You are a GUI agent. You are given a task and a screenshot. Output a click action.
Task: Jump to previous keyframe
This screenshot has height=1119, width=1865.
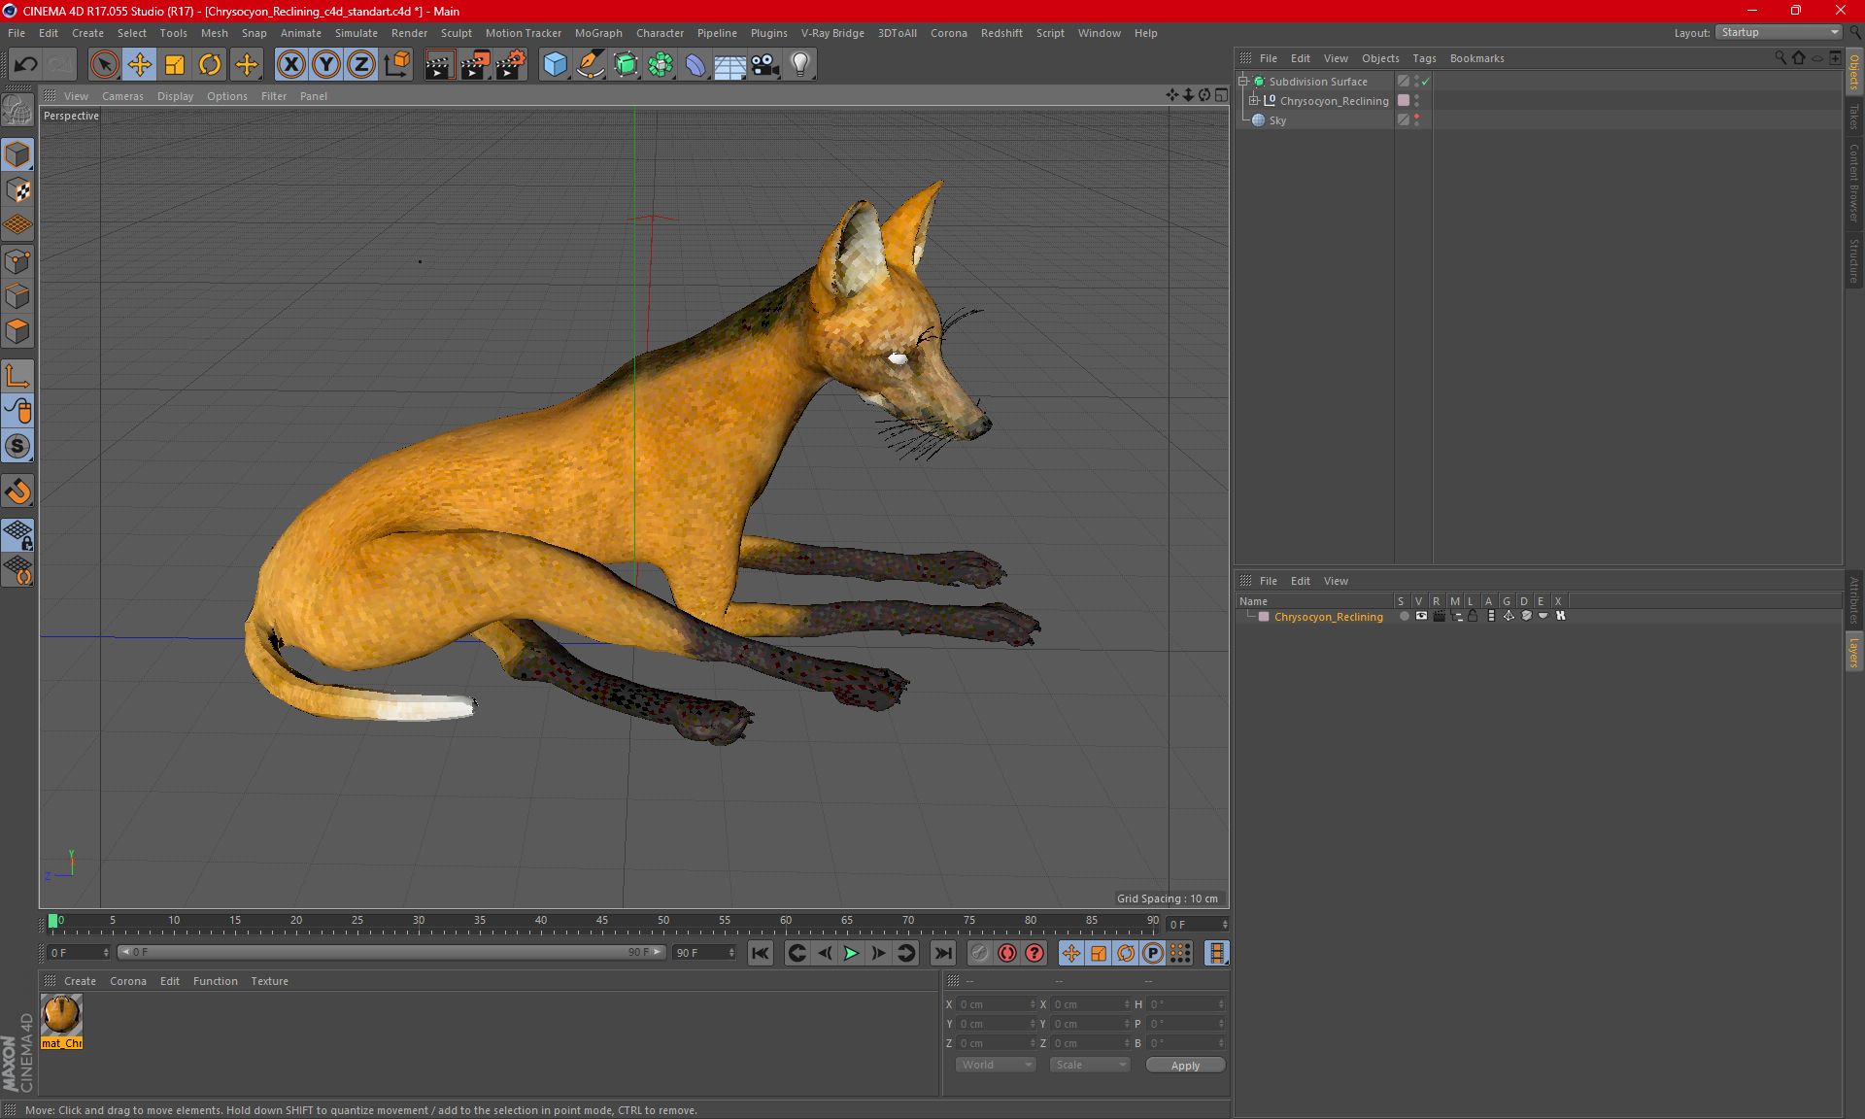[797, 954]
